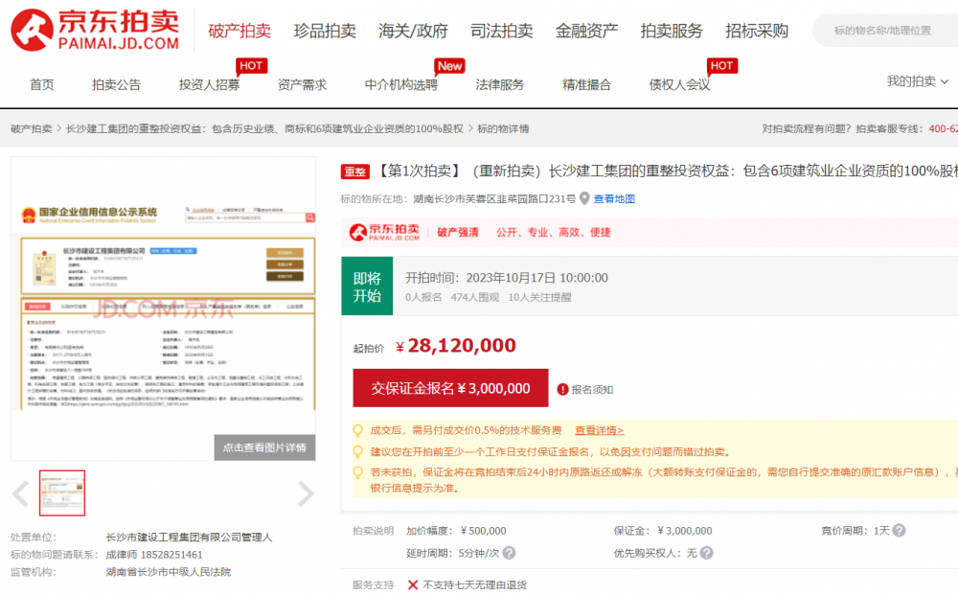Click 交保证金报名 ¥3,000,000 button
The image size is (958, 595).
450,388
